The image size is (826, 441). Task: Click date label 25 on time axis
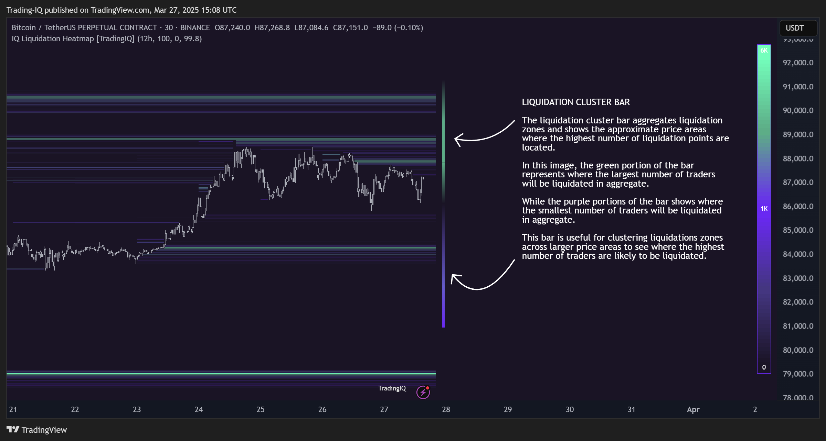click(261, 409)
